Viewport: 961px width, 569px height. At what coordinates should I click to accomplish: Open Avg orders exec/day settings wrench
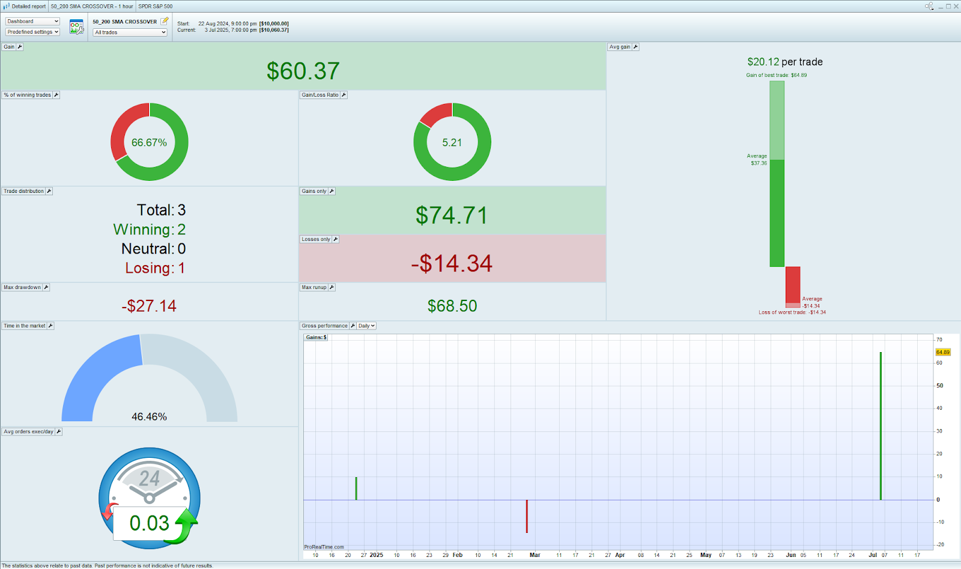[58, 431]
